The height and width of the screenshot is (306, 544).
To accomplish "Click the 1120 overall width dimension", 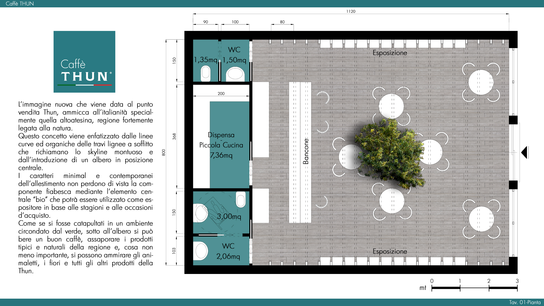I will (350, 11).
